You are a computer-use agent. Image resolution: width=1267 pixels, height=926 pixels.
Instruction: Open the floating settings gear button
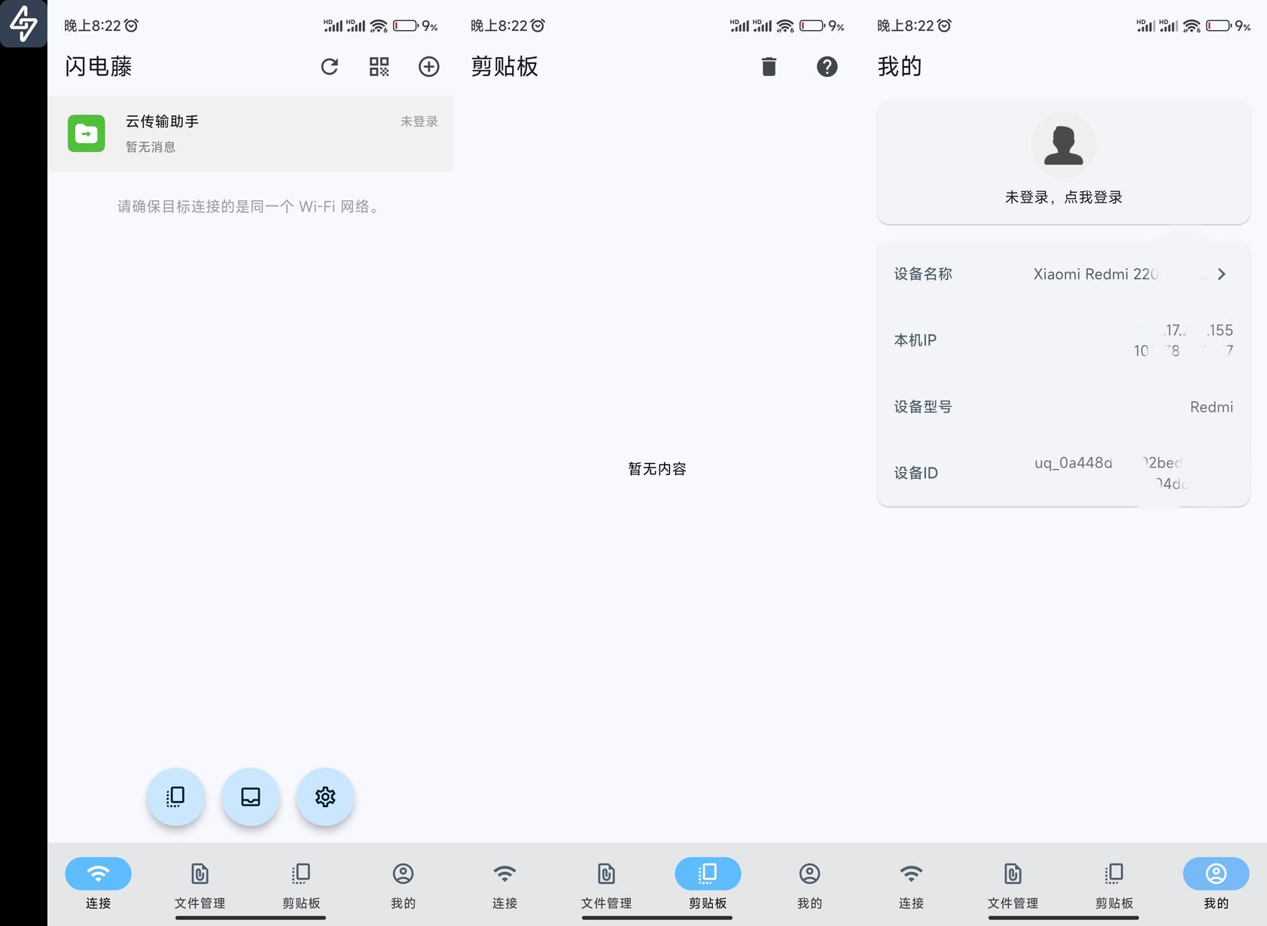pyautogui.click(x=325, y=797)
